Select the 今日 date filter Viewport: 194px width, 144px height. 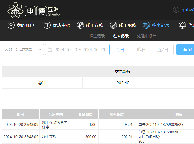click(x=120, y=50)
